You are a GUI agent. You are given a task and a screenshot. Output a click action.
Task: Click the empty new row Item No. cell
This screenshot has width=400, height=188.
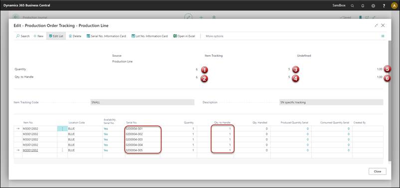(39, 156)
